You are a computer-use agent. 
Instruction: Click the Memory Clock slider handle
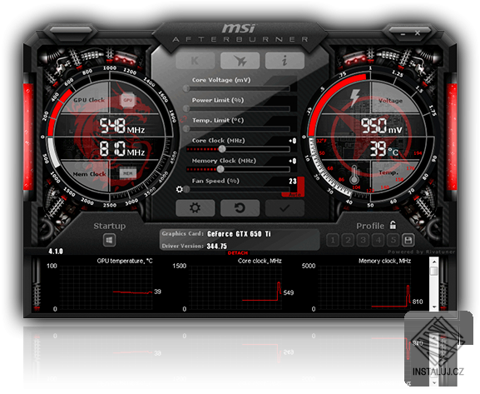coord(220,169)
